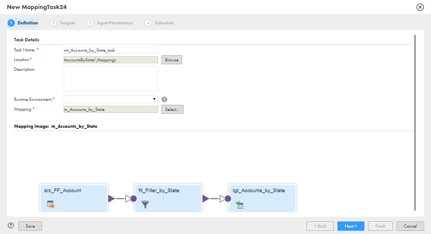Click the New MappingTask24 title
Viewport: 431px width, 234px height.
[37, 7]
